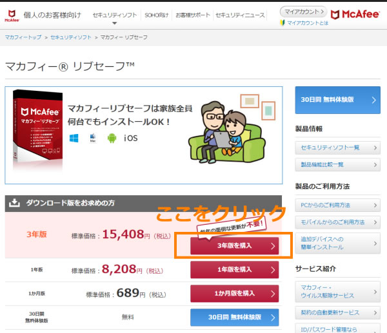Click the 1か月版 row label
Screen dimensions: 387x333
point(37,293)
